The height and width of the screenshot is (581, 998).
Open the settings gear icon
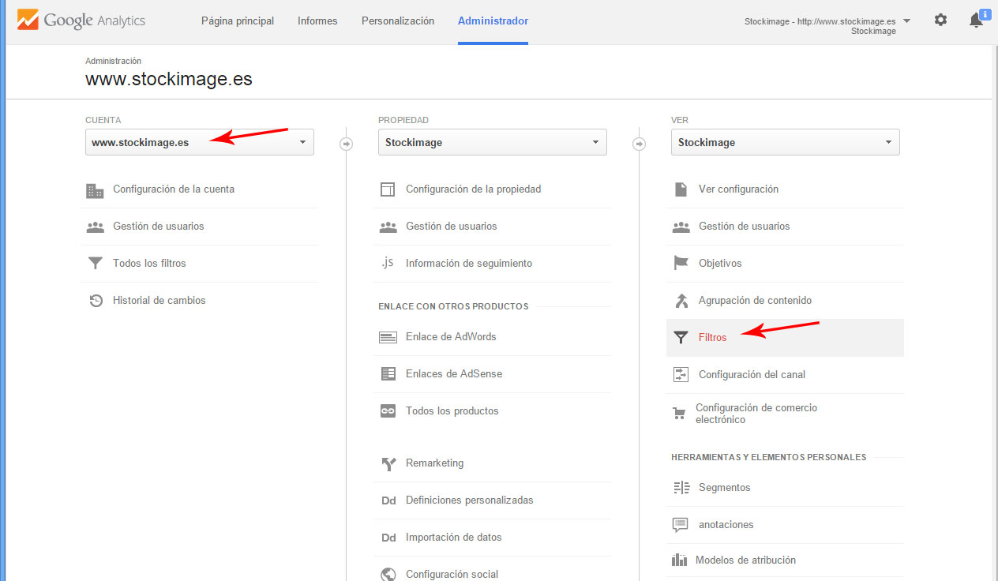point(940,20)
